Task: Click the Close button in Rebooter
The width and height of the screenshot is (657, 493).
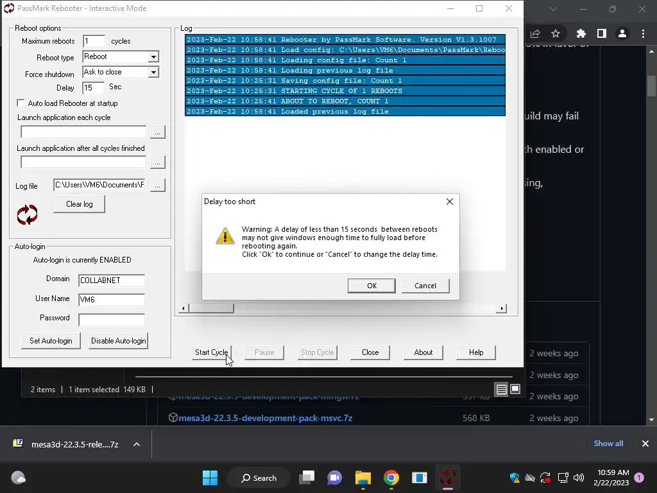Action: coord(370,352)
